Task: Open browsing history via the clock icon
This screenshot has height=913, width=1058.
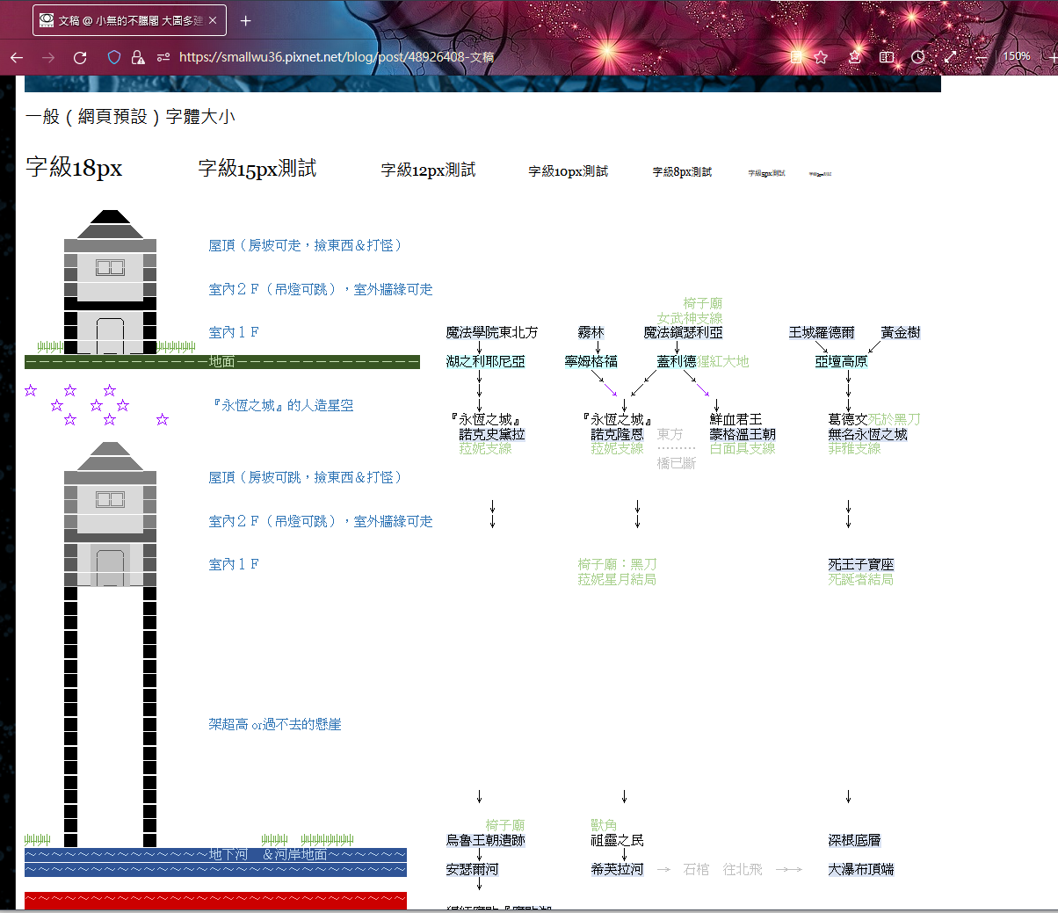Action: 917,56
